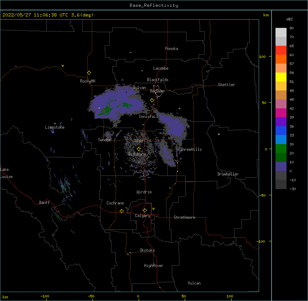Select the green 20-30 dBZ legend swatch

pos(281,149)
